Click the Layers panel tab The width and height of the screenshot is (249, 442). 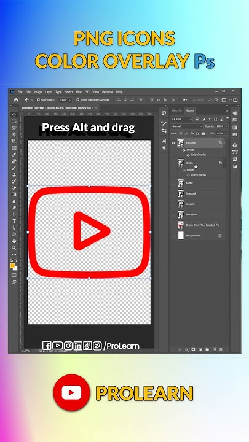click(x=190, y=110)
